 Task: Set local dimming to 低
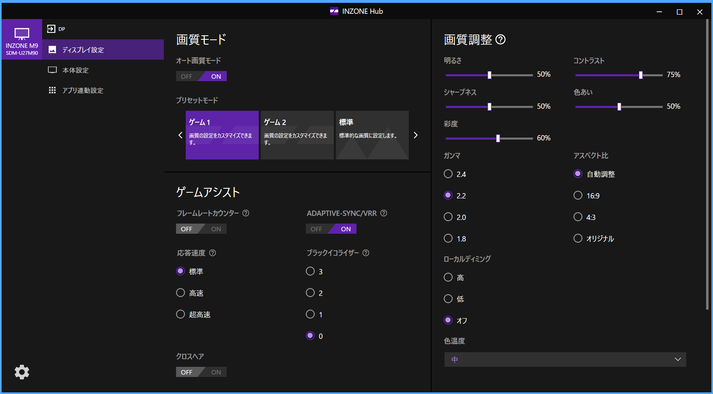click(448, 299)
